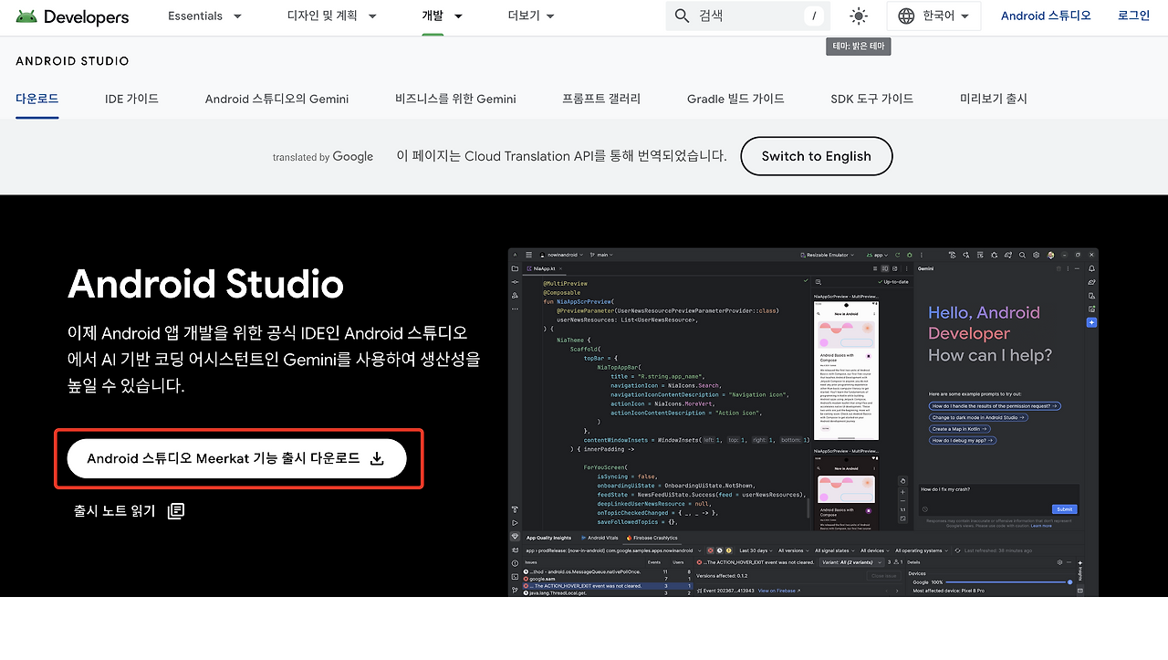This screenshot has width=1168, height=660.
Task: Open Android 스튜디오의 Gemini tab
Action: pyautogui.click(x=276, y=99)
